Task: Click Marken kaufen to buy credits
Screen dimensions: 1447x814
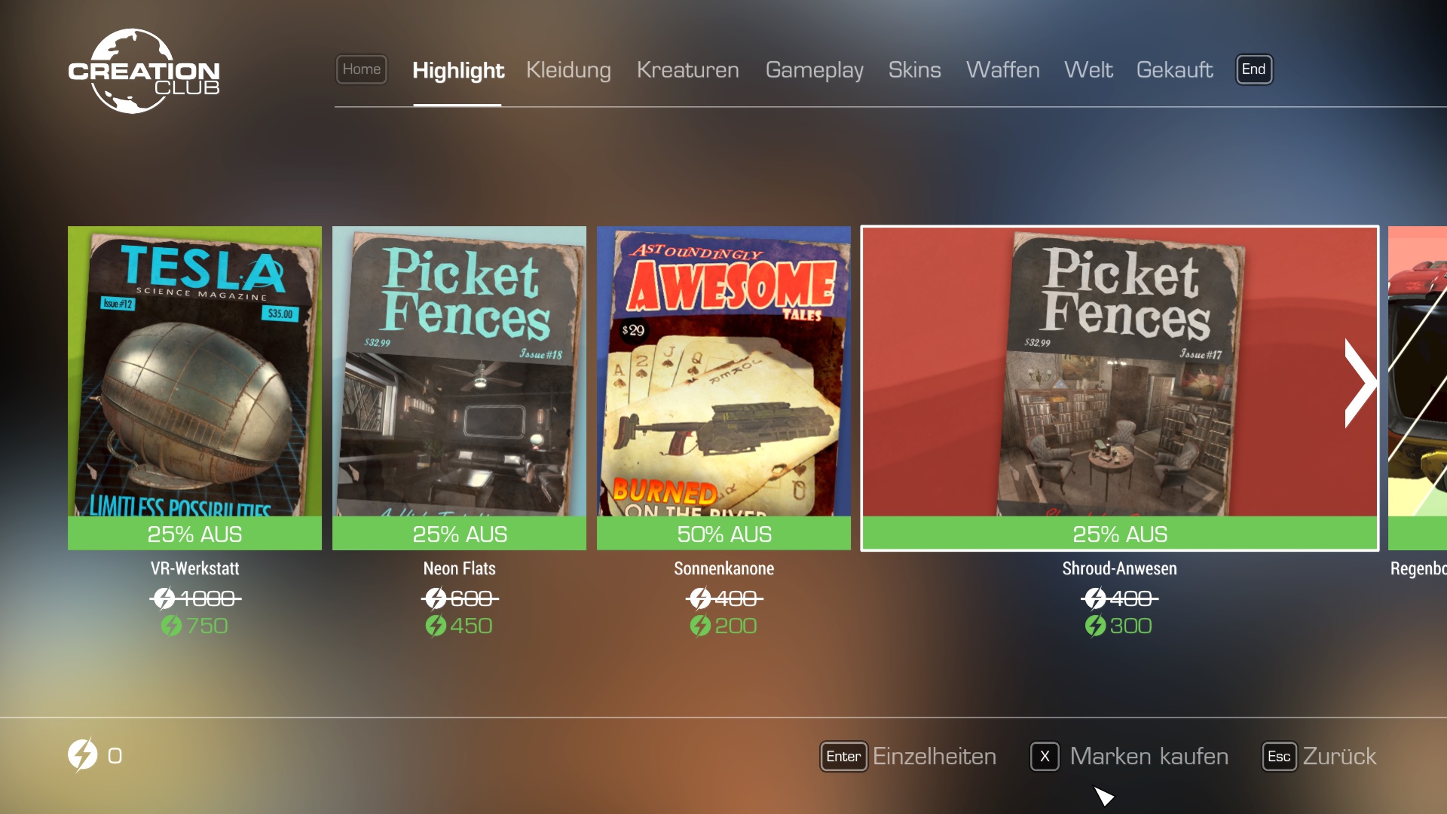Action: 1149,756
